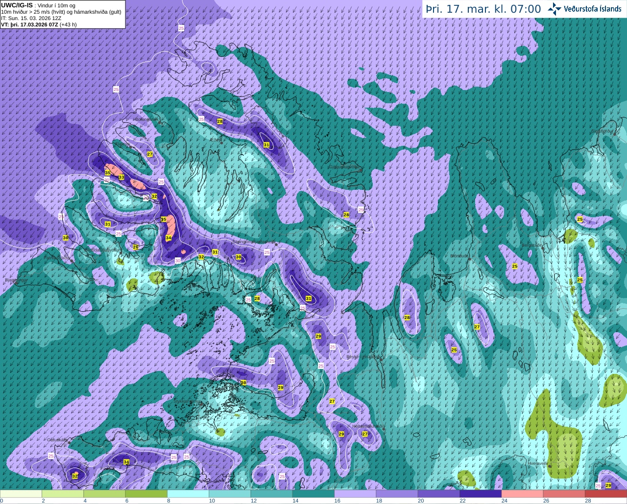This screenshot has width=627, height=504.
Task: Click the Blönduós station label
Action: 460,256
